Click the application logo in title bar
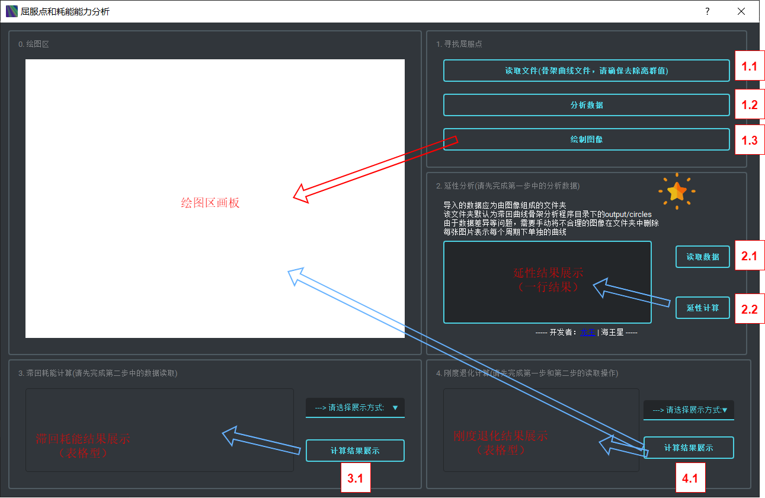Image resolution: width=765 pixels, height=498 pixels. point(11,11)
